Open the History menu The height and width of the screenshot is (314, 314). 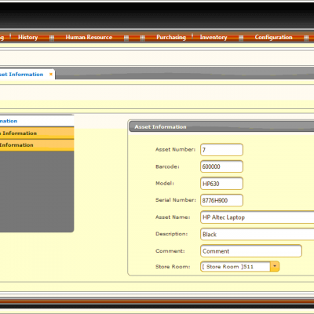tap(28, 37)
